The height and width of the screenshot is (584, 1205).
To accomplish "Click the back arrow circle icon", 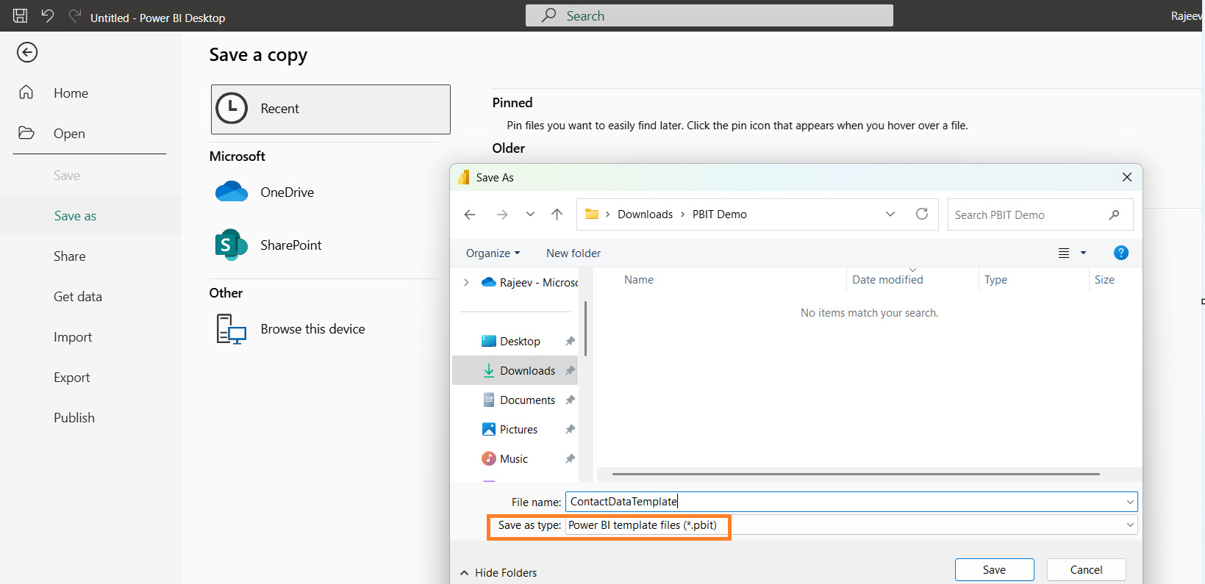I will pos(27,52).
